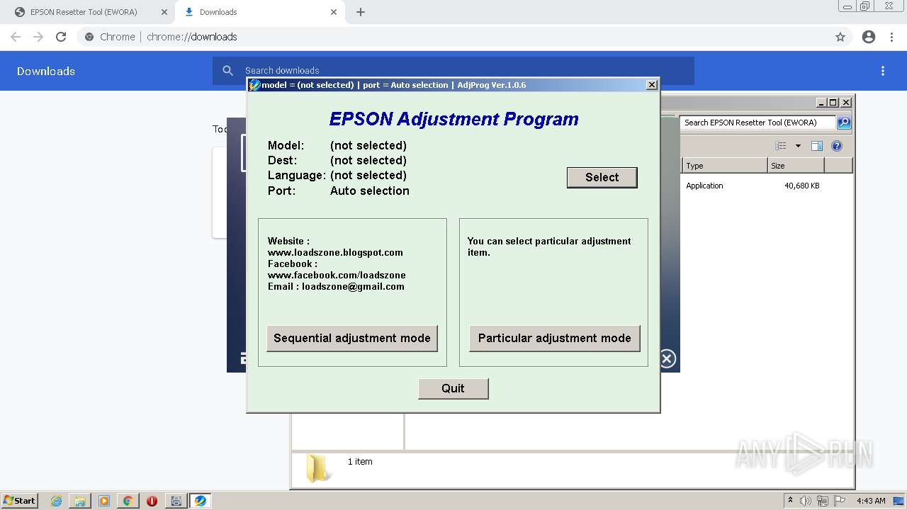Click the '1 item' status text
Viewport: 907px width, 510px height.
(360, 462)
